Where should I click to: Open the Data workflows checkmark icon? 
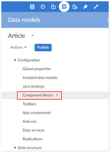(x=54, y=7)
